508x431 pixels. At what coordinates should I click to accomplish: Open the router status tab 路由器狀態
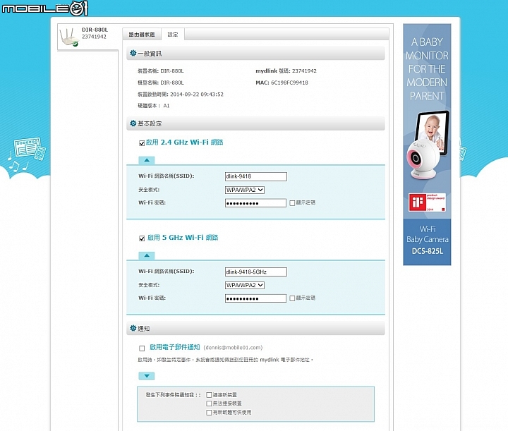pos(142,35)
